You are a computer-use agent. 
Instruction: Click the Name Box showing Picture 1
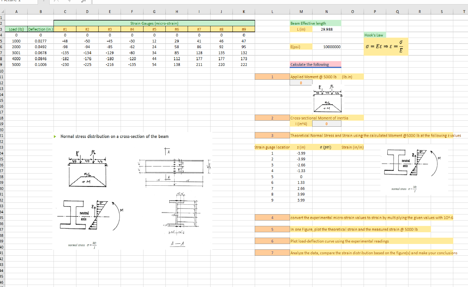pyautogui.click(x=18, y=2)
